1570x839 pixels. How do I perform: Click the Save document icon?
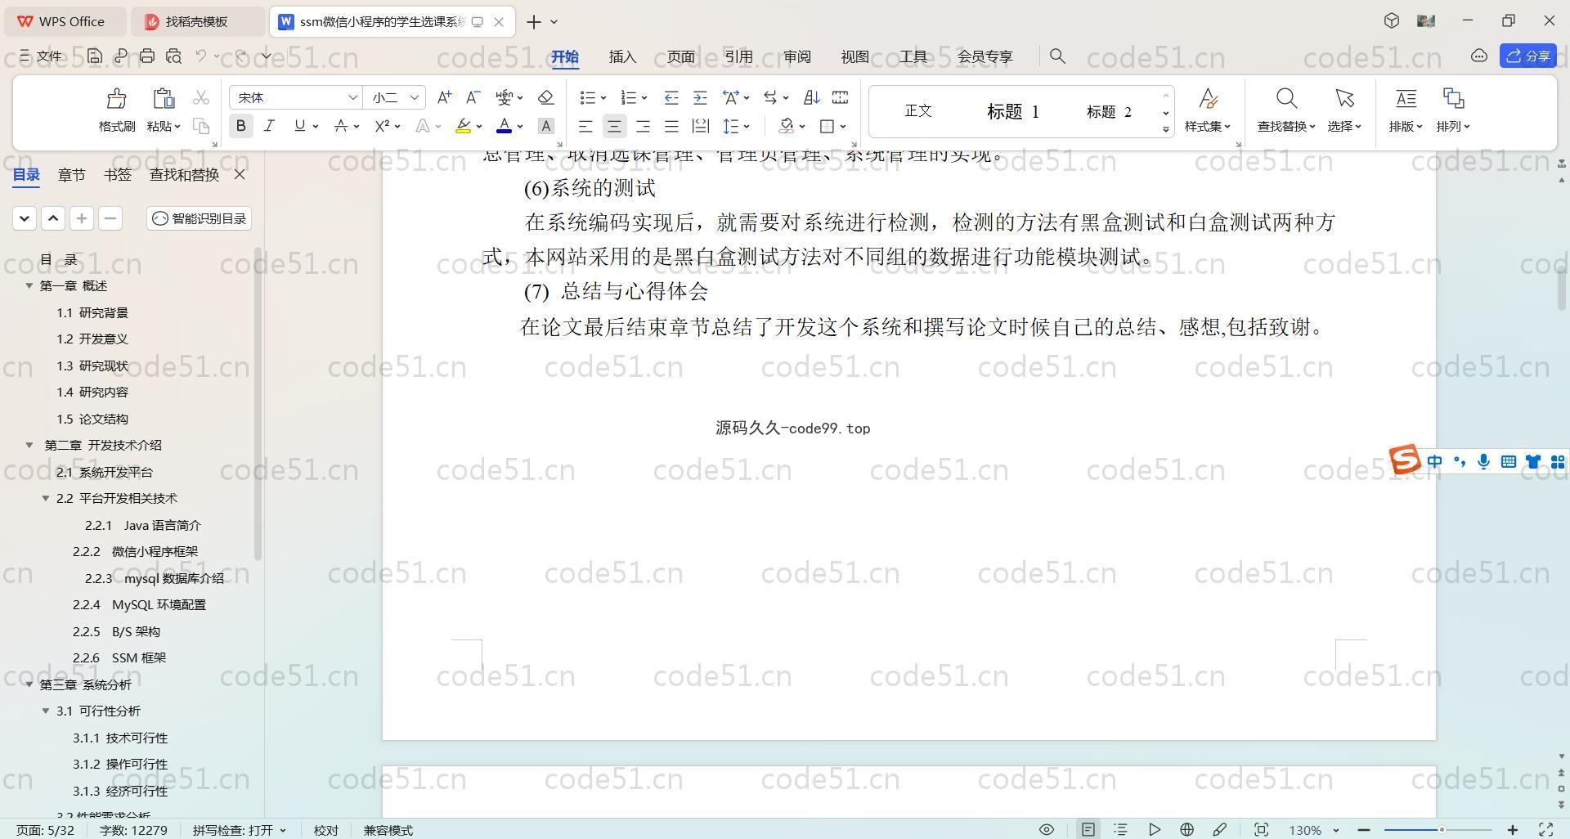click(x=95, y=56)
